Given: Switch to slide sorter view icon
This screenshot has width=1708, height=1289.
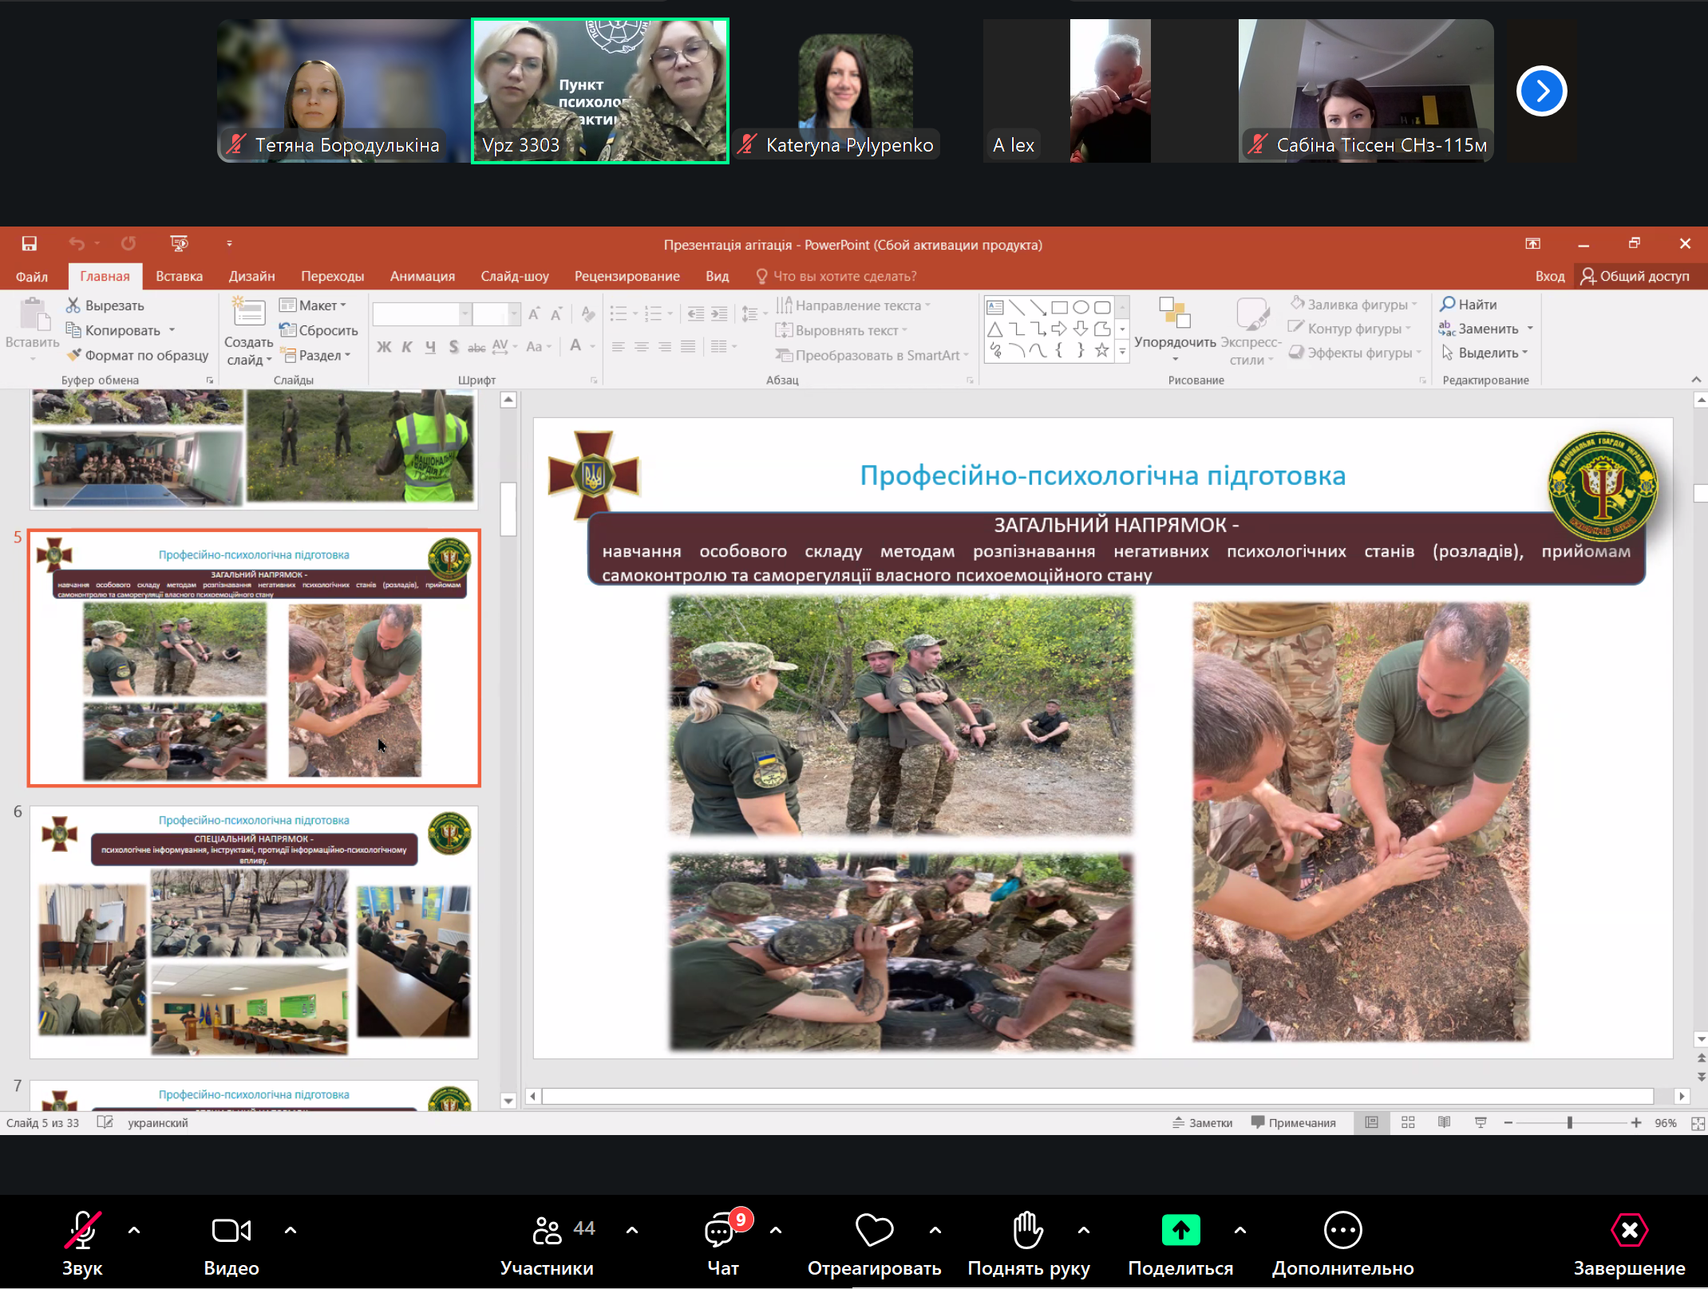Looking at the screenshot, I should pos(1408,1122).
